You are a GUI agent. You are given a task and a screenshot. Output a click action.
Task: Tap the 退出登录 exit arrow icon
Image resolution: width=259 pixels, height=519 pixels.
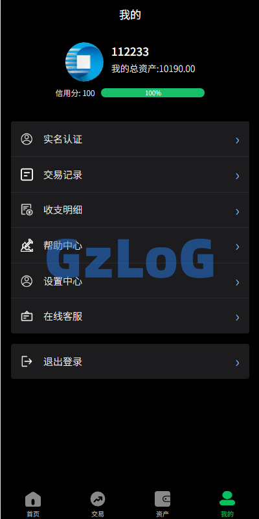click(x=27, y=361)
